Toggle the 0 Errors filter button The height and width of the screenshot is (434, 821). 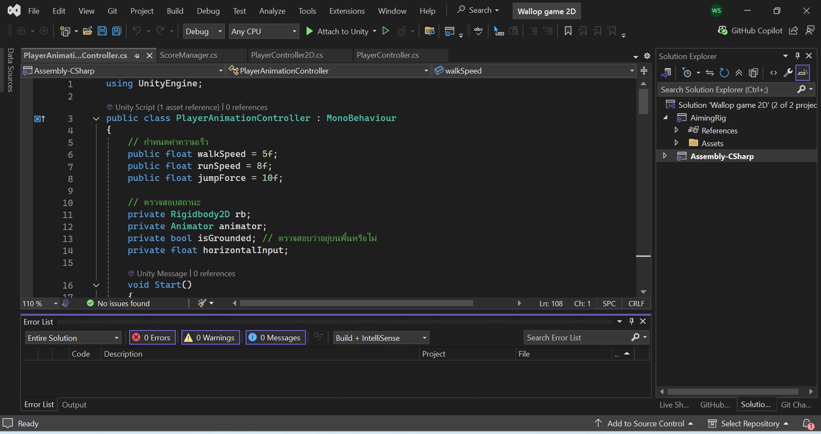[x=152, y=337]
